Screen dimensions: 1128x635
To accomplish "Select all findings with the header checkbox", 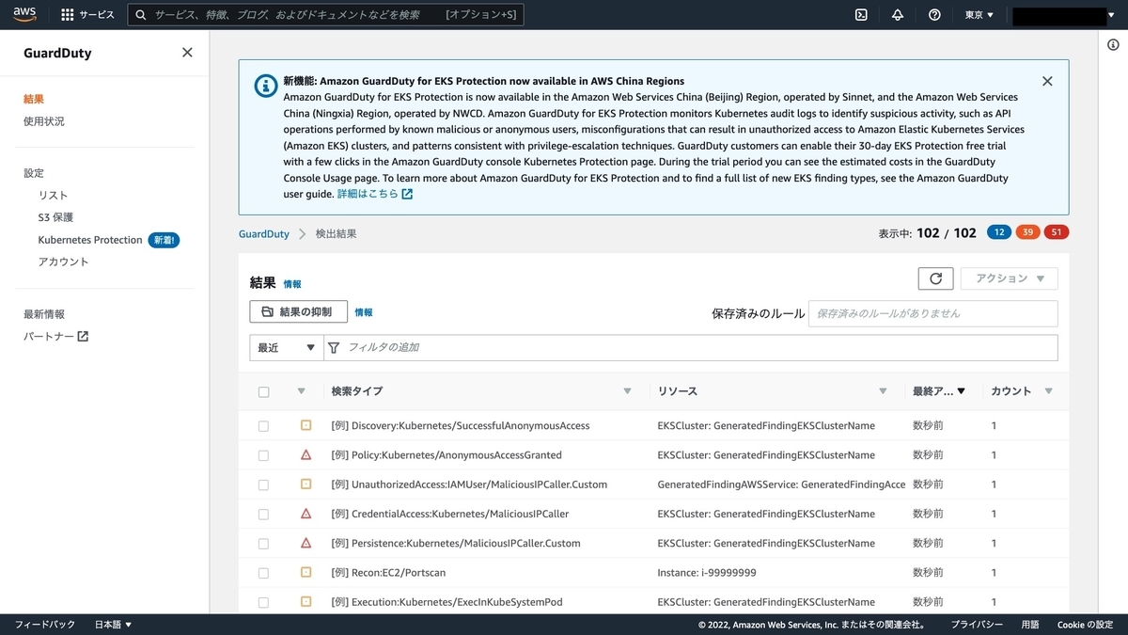I will tap(263, 391).
